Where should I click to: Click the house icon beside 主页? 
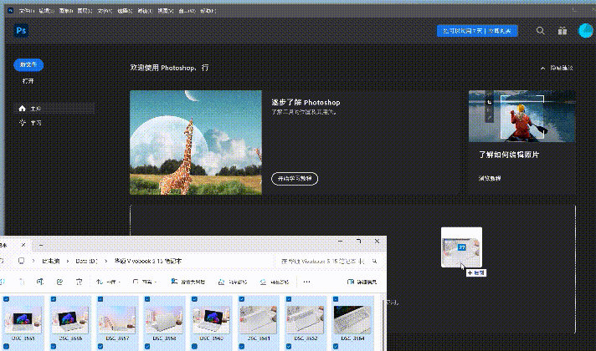(22, 109)
